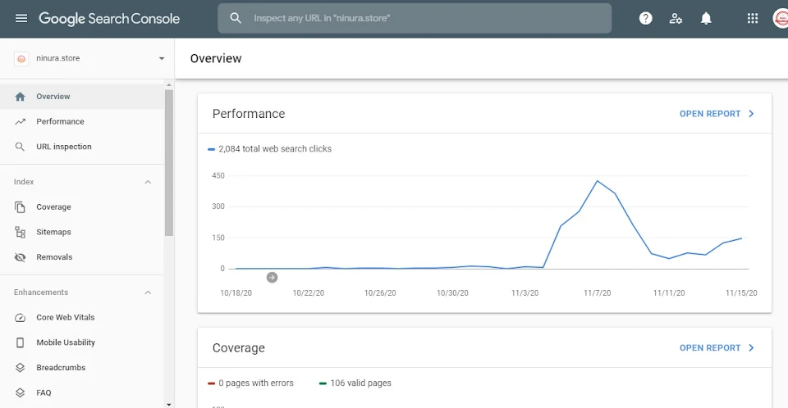Collapse the Enhancements section
The image size is (788, 408).
click(148, 292)
